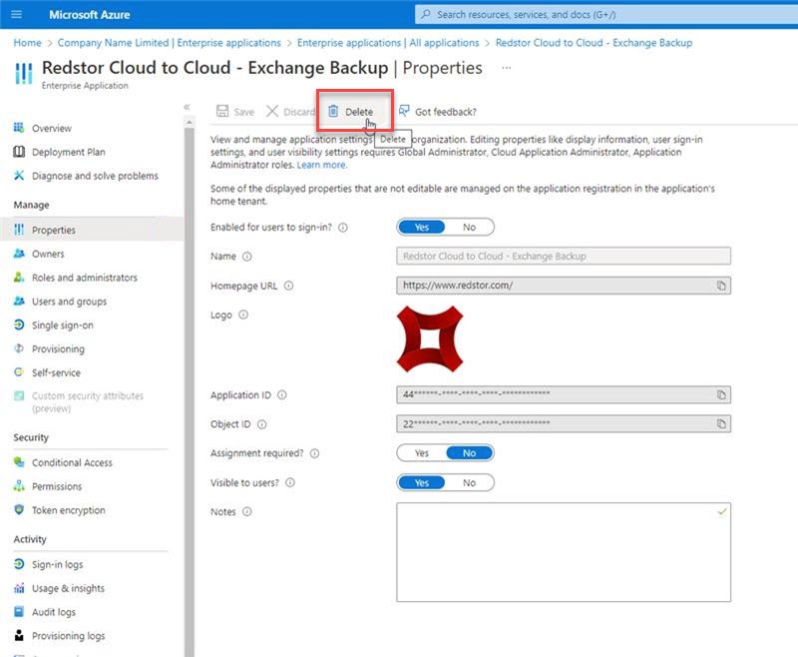Show info tooltip for Assignment required

click(x=314, y=453)
